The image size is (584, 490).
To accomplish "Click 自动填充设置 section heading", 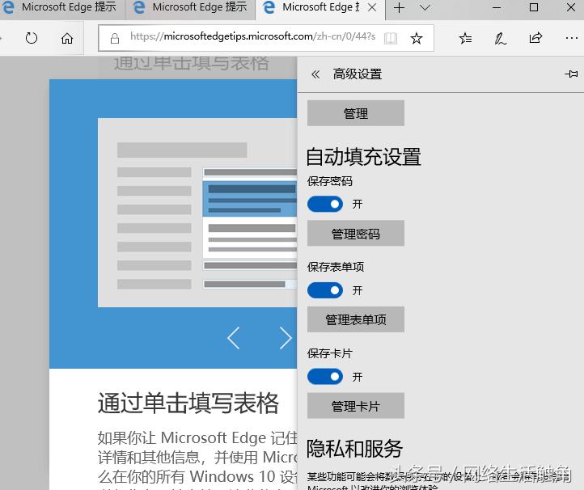I will point(363,157).
